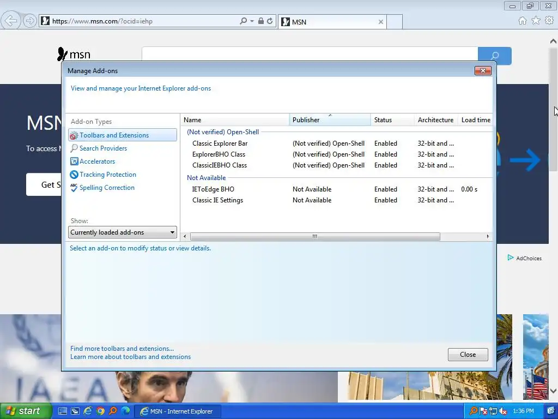558x419 pixels.
Task: Click the browser Forward arrow button
Action: (30, 21)
